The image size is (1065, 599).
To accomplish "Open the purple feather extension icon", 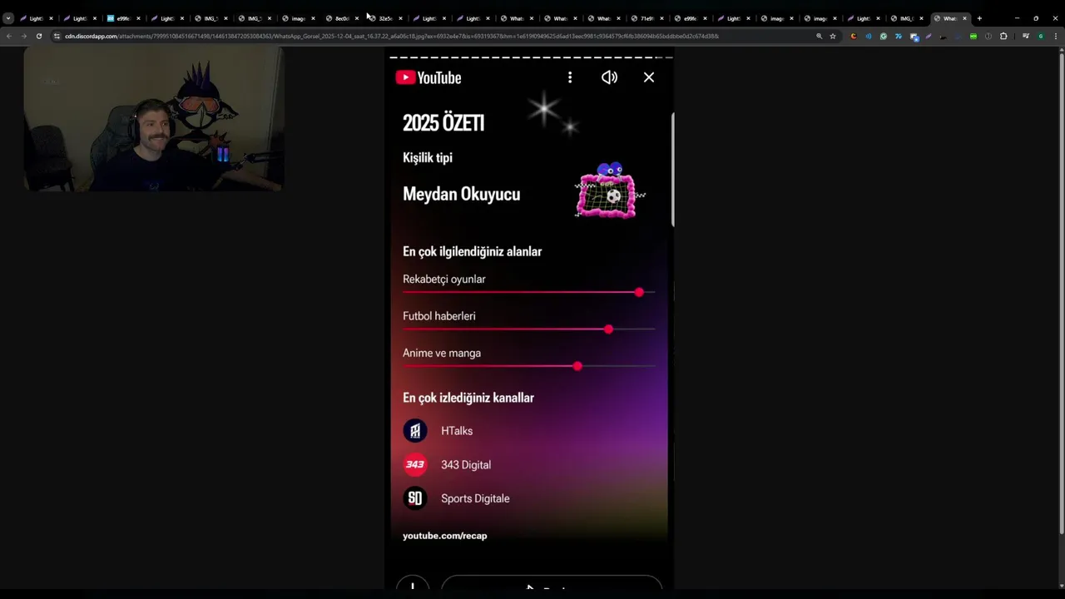I will pos(929,36).
